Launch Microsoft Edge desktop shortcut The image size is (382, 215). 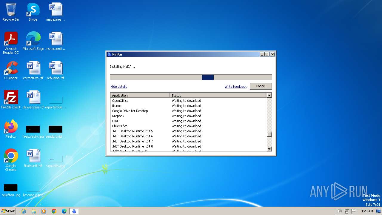tap(33, 41)
